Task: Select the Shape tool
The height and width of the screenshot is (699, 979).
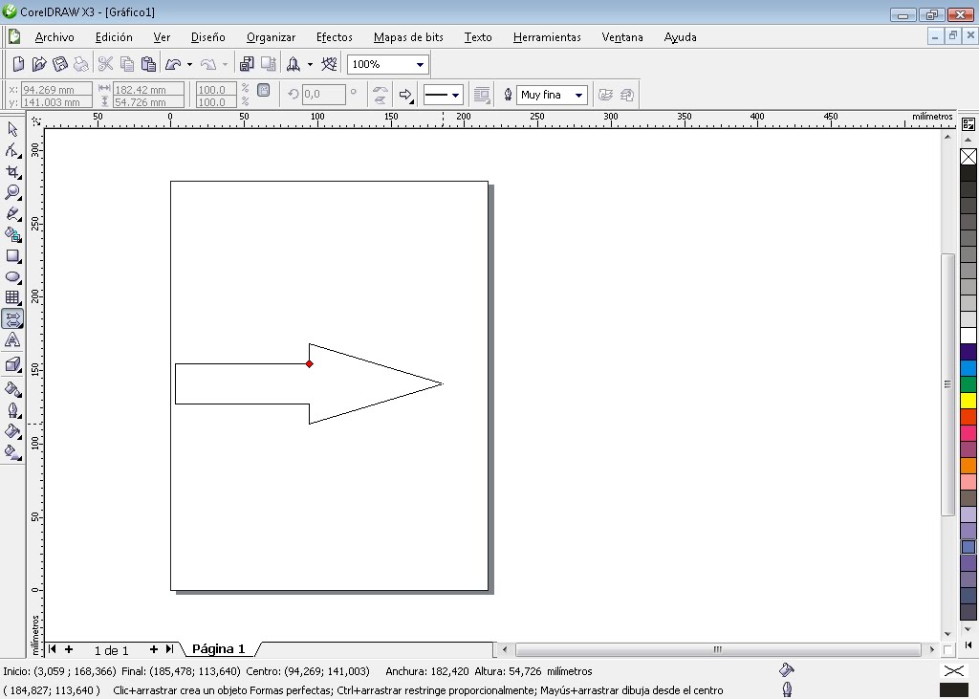Action: tap(12, 149)
